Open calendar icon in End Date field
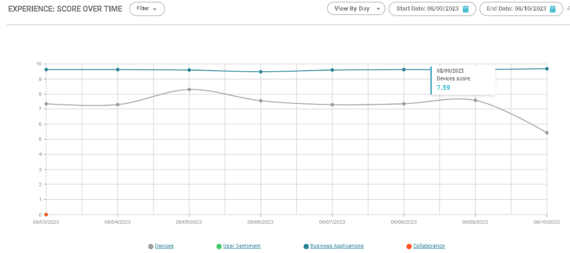 553,9
